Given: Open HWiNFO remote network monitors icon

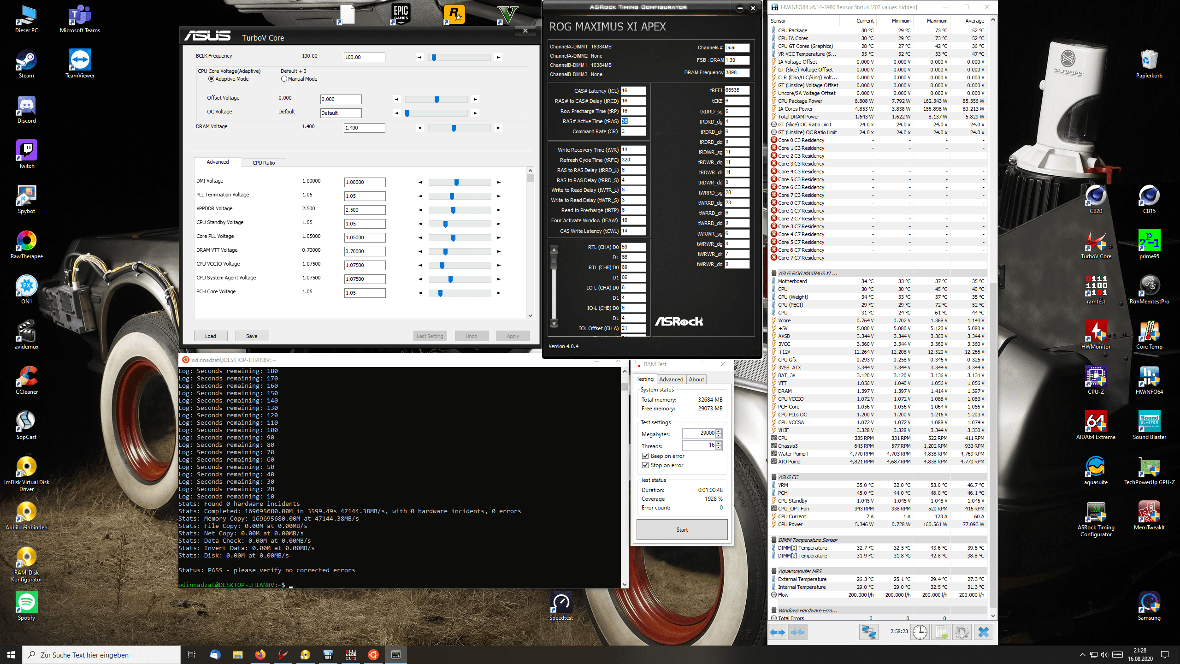Looking at the screenshot, I should [868, 632].
